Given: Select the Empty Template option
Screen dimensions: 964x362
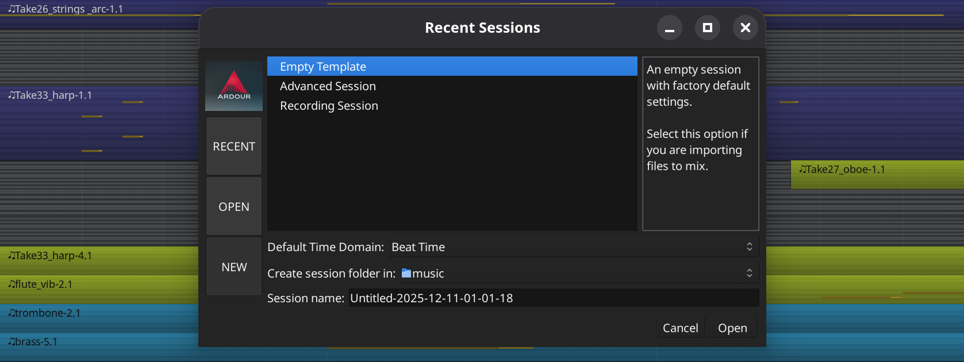Looking at the screenshot, I should coord(323,67).
